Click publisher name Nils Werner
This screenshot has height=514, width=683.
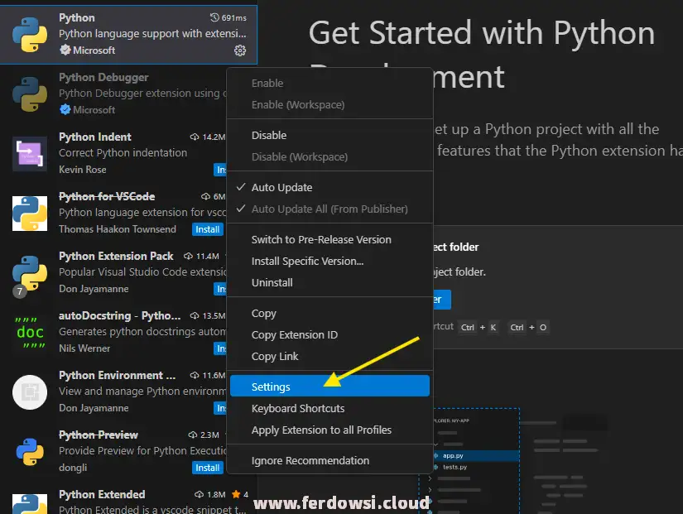(x=84, y=348)
